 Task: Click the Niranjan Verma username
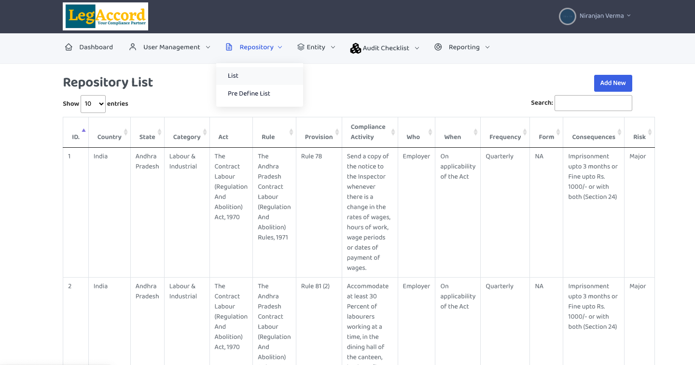[x=602, y=16]
